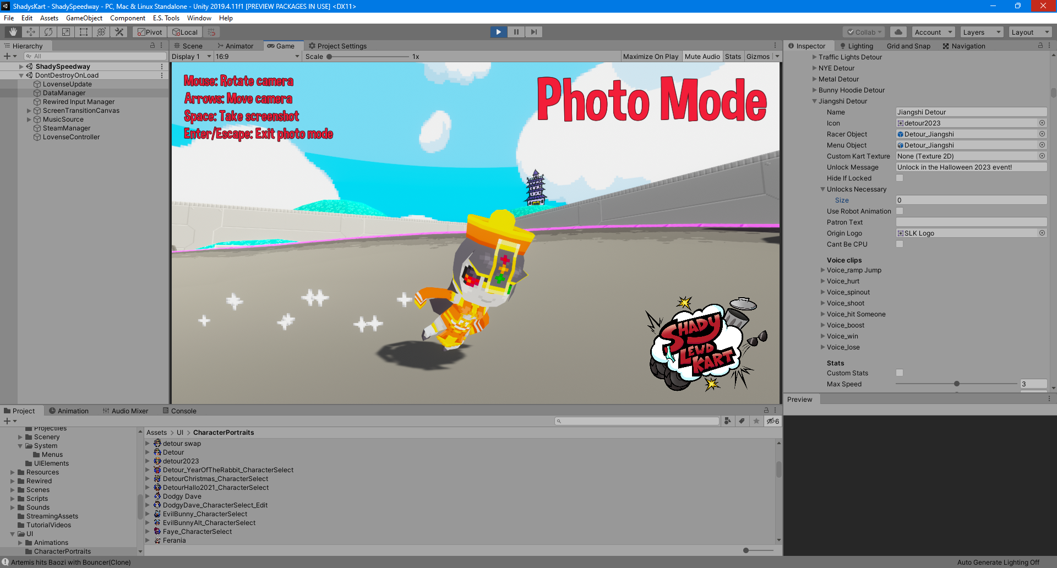Toggle hidden packages visibility count
This screenshot has height=568, width=1057.
coord(773,421)
